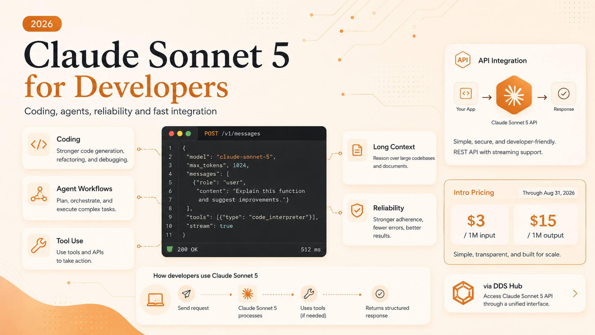Image resolution: width=595 pixels, height=335 pixels.
Task: Click POST /v1/messages in code title bar
Action: click(x=232, y=134)
